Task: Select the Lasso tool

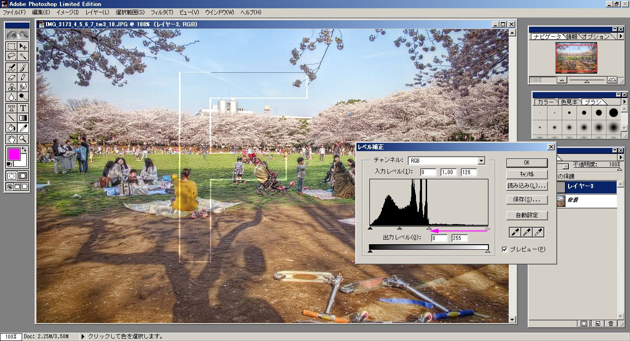Action: coord(12,56)
